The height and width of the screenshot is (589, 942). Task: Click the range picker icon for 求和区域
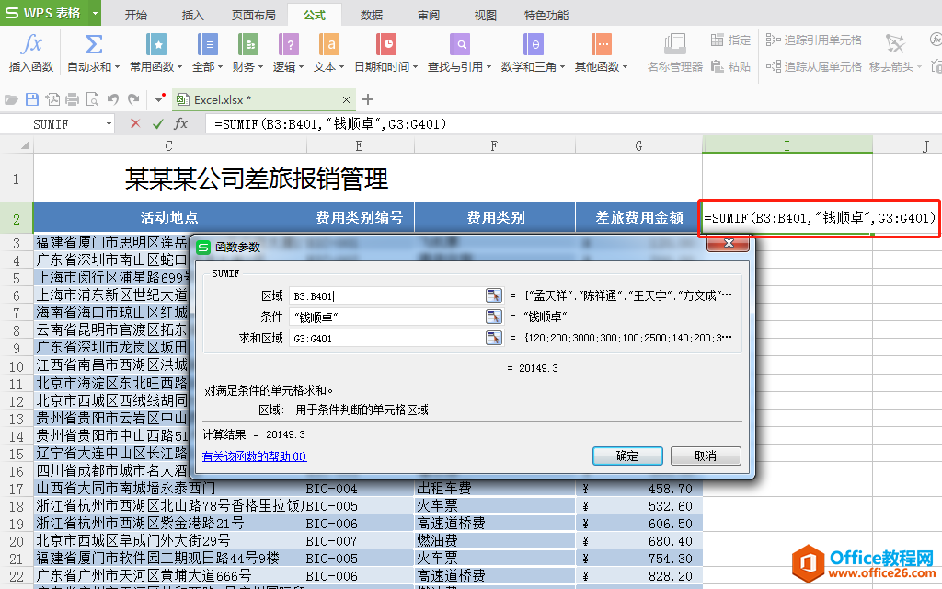[x=494, y=338]
